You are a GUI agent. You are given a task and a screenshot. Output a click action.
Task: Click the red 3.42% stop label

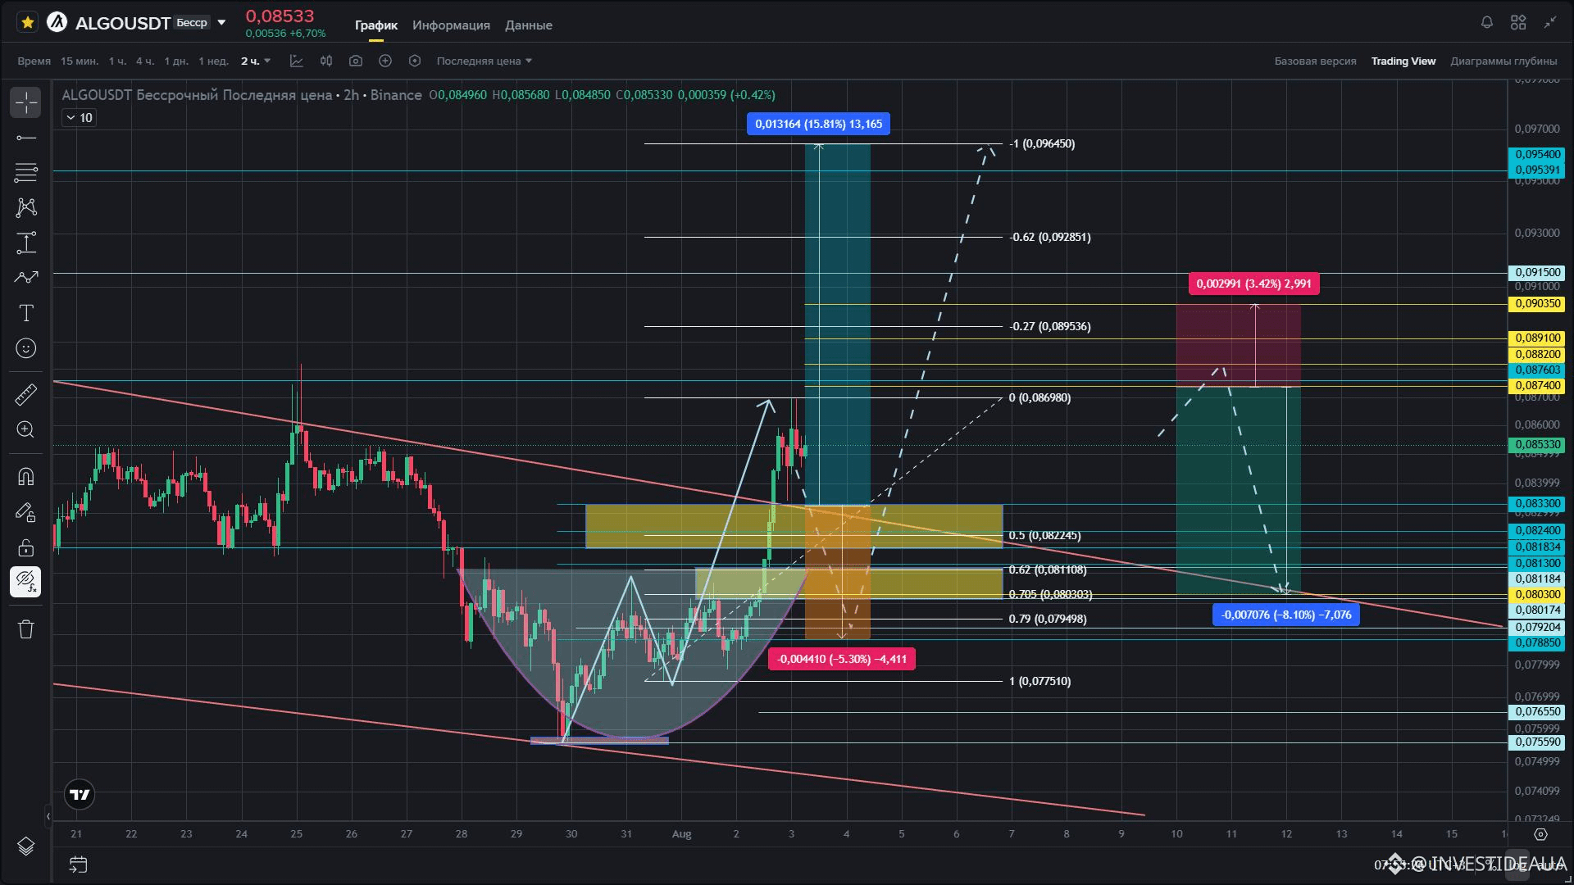(1253, 284)
